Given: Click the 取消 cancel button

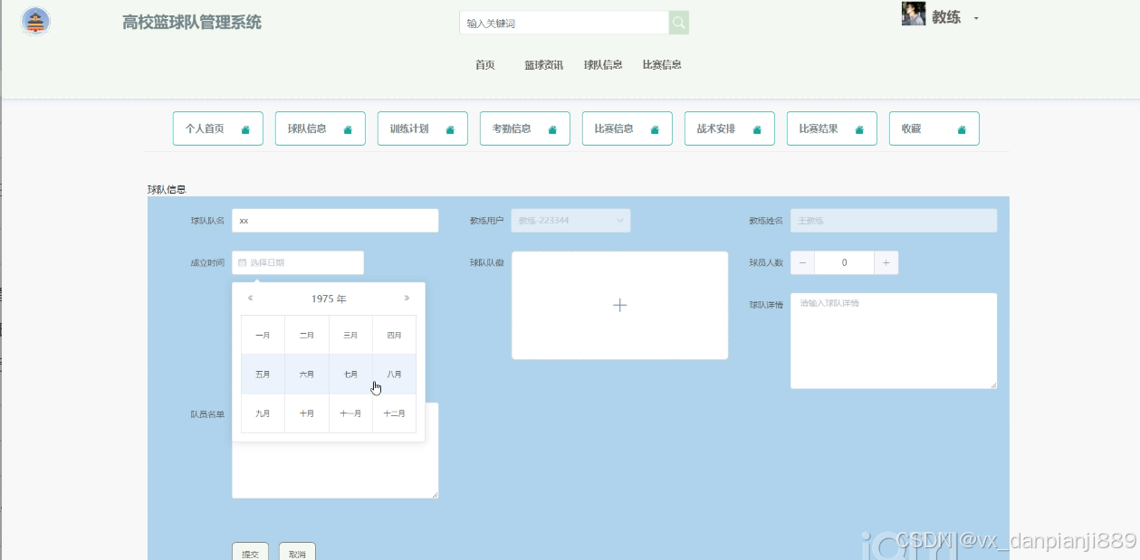Looking at the screenshot, I should point(297,554).
